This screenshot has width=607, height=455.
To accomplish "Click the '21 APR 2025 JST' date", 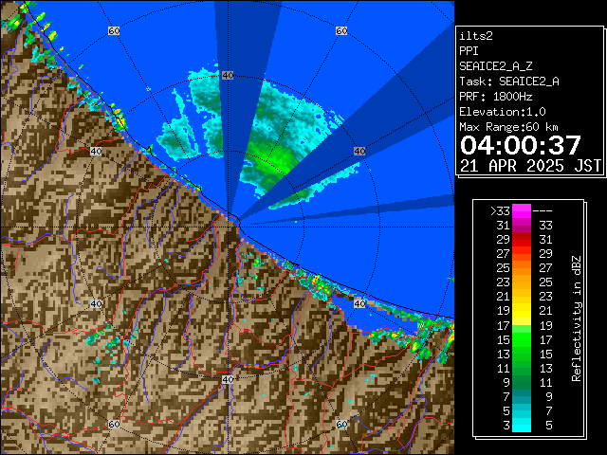I will click(x=531, y=166).
